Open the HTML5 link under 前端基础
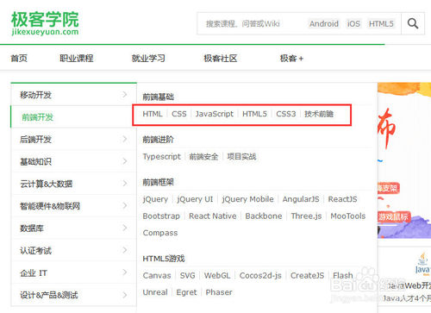This screenshot has height=313, width=431. click(x=254, y=114)
